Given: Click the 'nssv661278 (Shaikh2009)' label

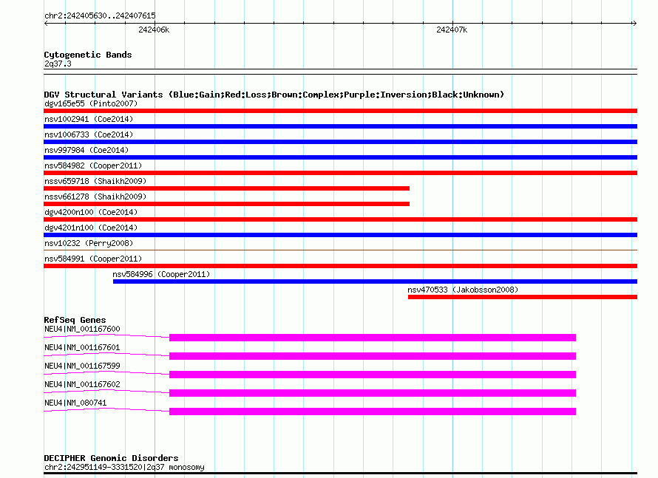Looking at the screenshot, I should [x=95, y=197].
